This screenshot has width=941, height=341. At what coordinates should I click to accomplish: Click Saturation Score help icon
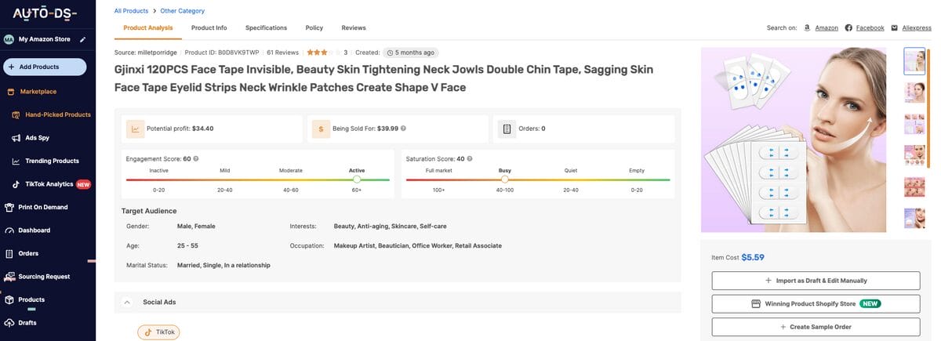tap(470, 158)
